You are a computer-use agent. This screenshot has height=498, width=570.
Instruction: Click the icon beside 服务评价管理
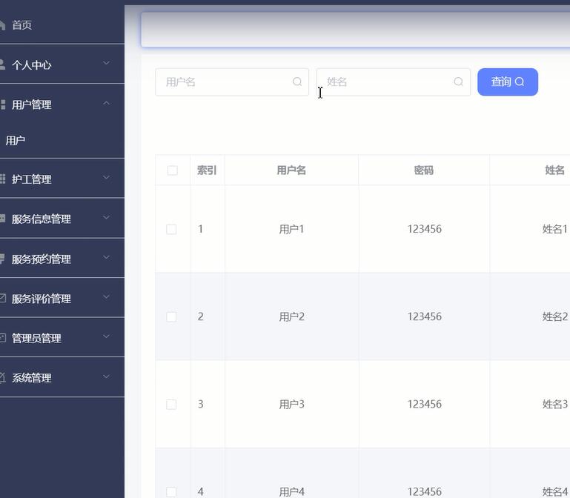pyautogui.click(x=2, y=299)
